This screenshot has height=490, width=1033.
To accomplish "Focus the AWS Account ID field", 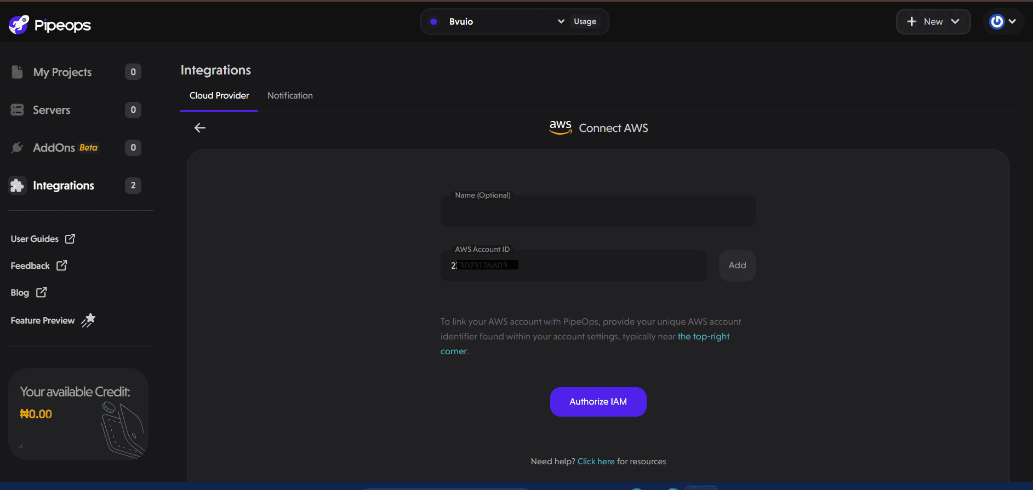I will pyautogui.click(x=574, y=266).
